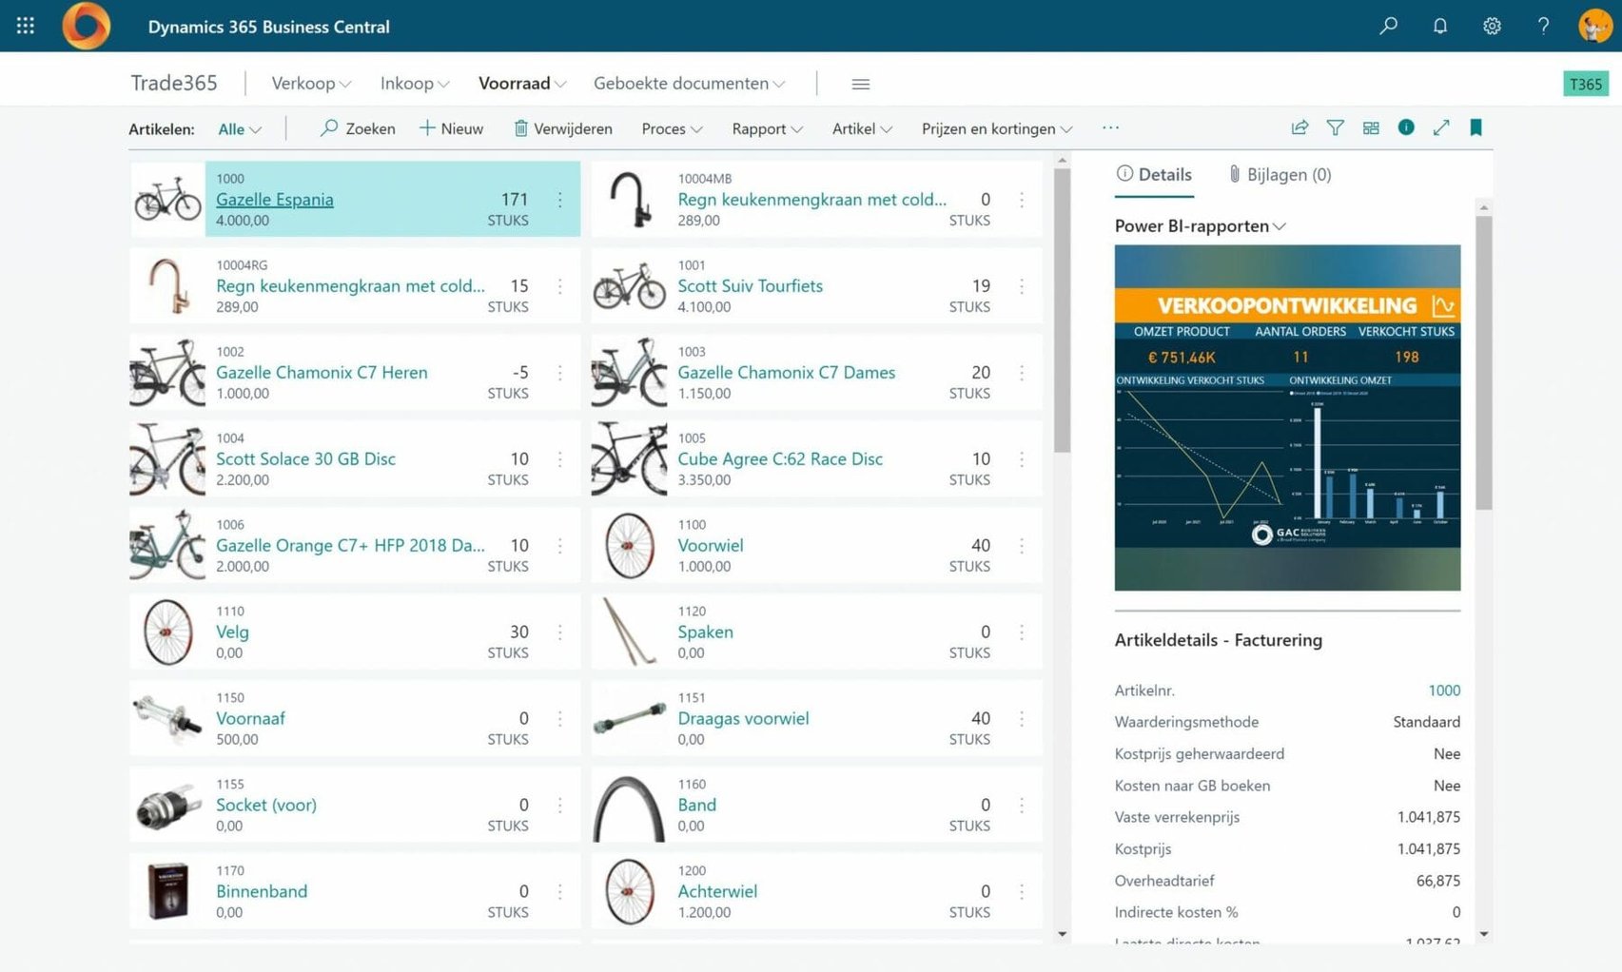Open the Proces action menu

[672, 129]
